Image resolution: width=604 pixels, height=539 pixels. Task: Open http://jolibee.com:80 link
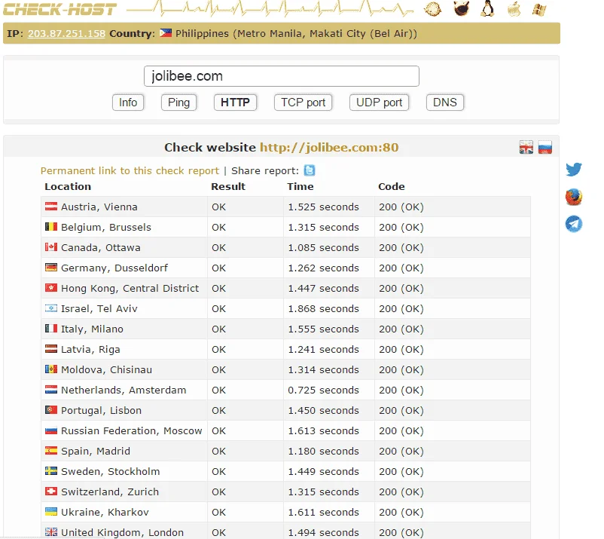point(329,147)
